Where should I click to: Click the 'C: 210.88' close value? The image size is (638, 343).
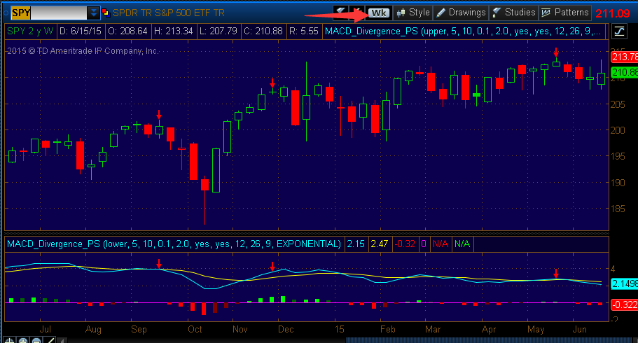(263, 31)
